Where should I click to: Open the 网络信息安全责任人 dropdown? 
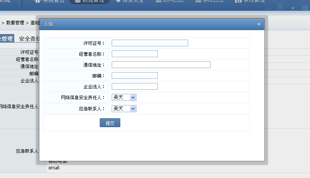coord(124,98)
